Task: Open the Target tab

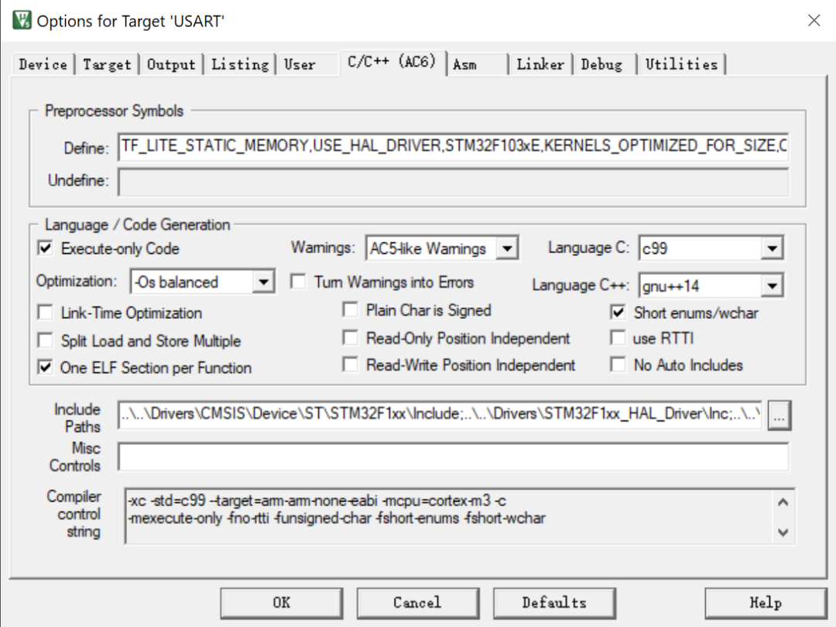Action: click(x=107, y=64)
